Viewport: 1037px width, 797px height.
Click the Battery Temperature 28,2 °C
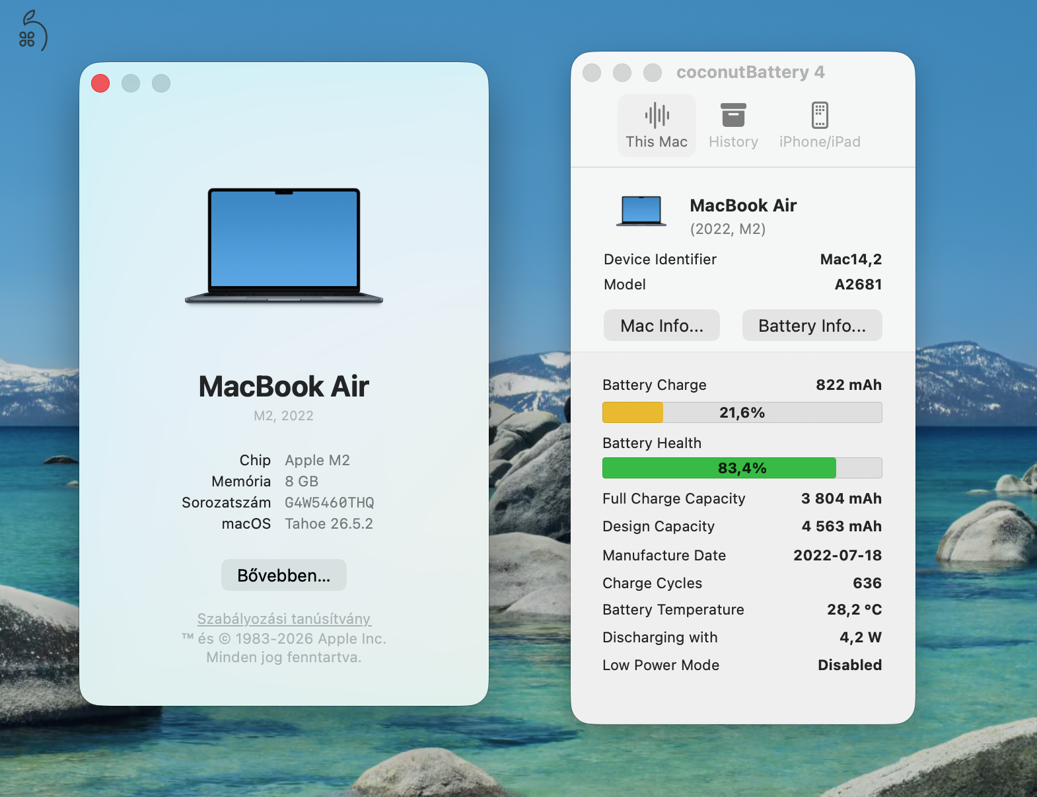pos(855,609)
